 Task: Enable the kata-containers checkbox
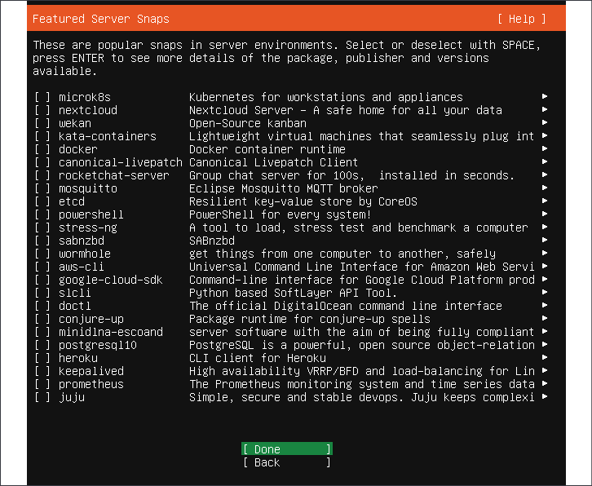(x=42, y=136)
